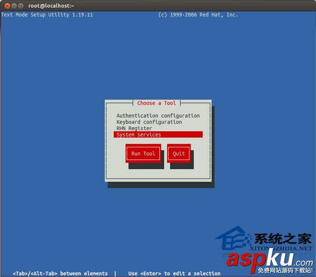Maximize the root@localhost terminal window

21,6
